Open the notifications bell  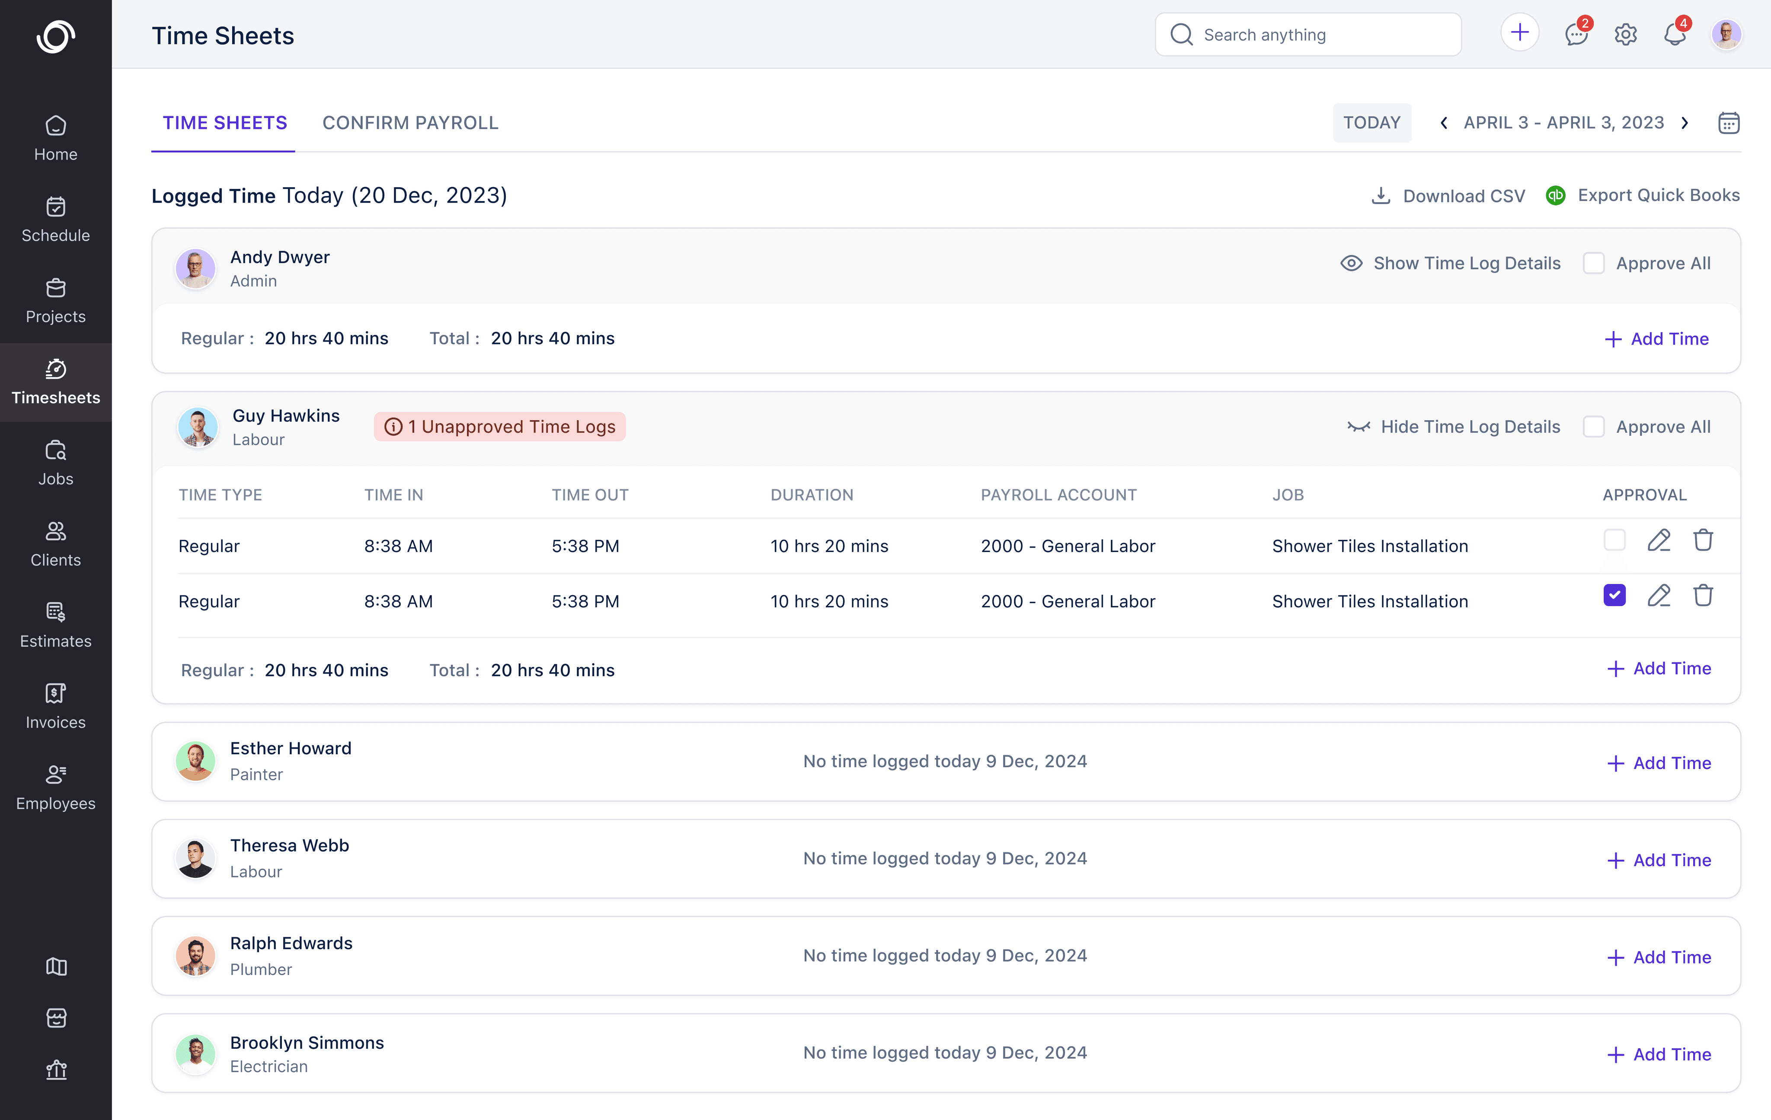(x=1674, y=35)
